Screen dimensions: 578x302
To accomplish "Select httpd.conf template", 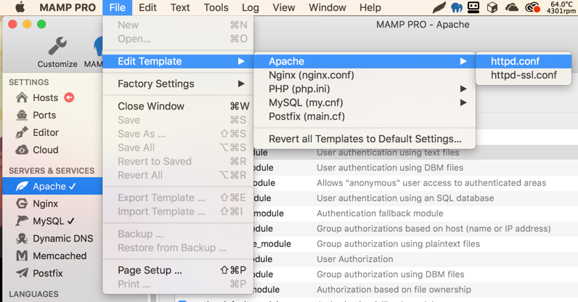I will pos(524,61).
